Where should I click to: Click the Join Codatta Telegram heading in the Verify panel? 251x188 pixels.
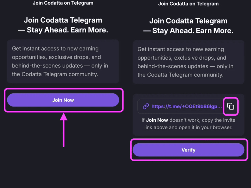(x=189, y=21)
